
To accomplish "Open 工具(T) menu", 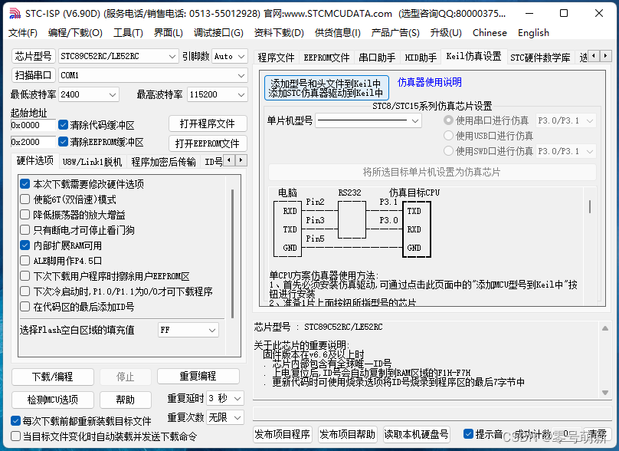I will 128,33.
